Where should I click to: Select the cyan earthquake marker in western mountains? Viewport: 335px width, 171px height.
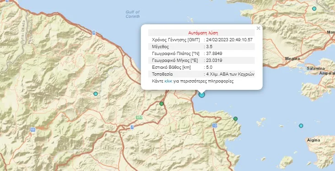[x=96, y=94]
